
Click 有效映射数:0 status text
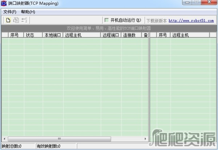[49, 146]
